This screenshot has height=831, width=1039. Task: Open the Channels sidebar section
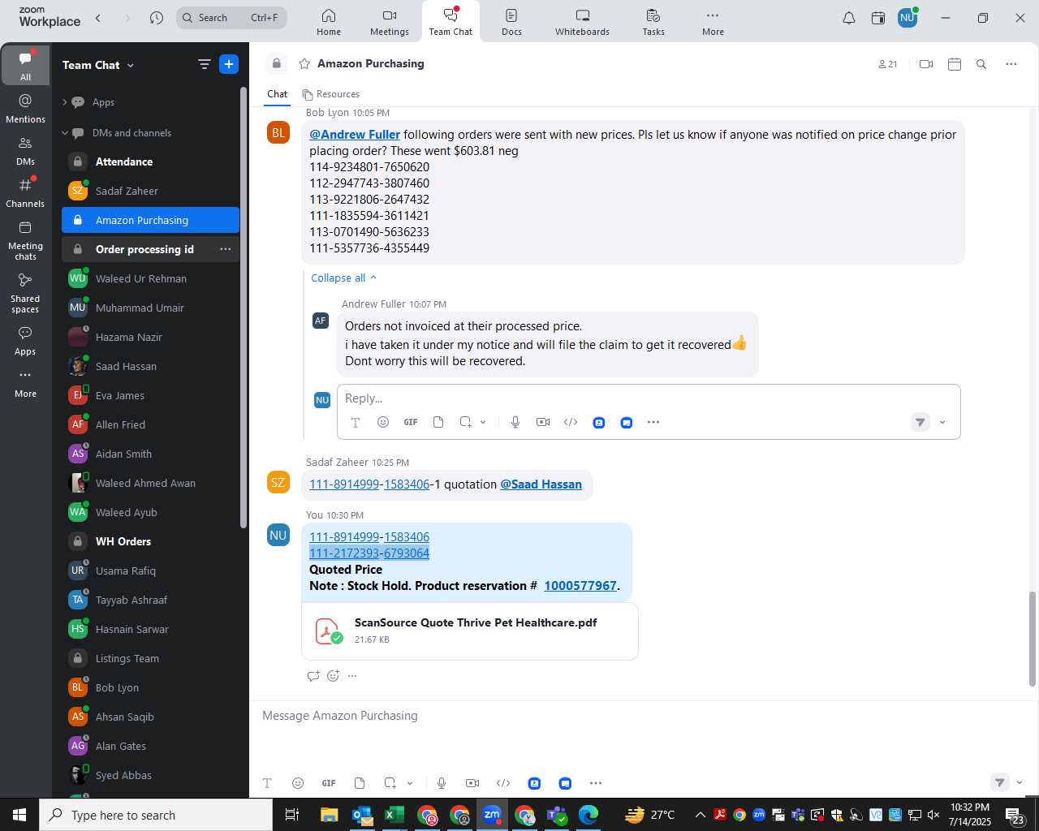coord(25,192)
